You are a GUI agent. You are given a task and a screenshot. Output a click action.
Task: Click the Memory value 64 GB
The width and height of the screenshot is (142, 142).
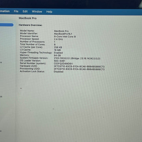click(57, 56)
